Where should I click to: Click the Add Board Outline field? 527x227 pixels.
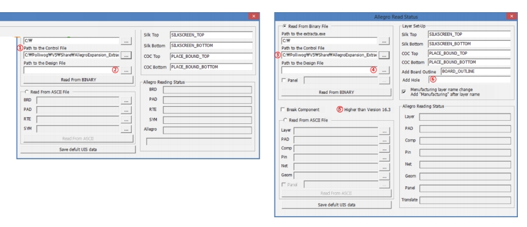(476, 71)
